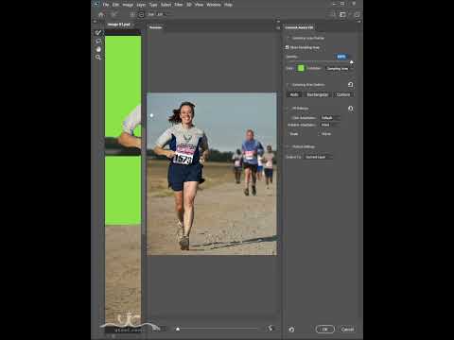Collapse the Sampling Area Options section

[x=288, y=85]
